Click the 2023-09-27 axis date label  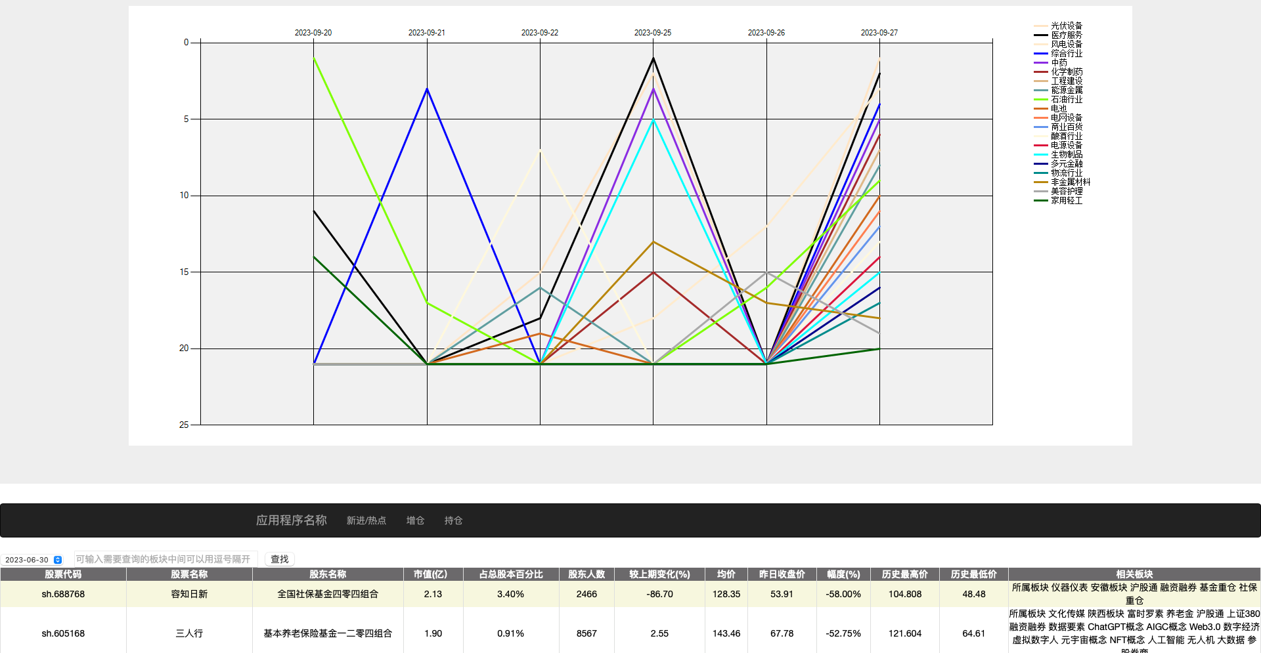(x=879, y=33)
